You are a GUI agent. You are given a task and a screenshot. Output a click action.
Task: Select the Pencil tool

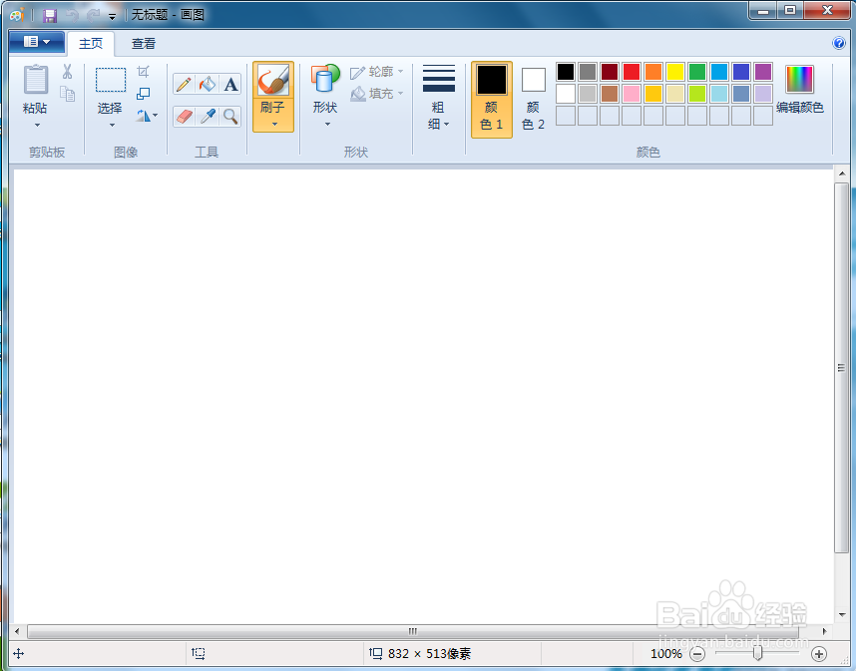point(185,84)
